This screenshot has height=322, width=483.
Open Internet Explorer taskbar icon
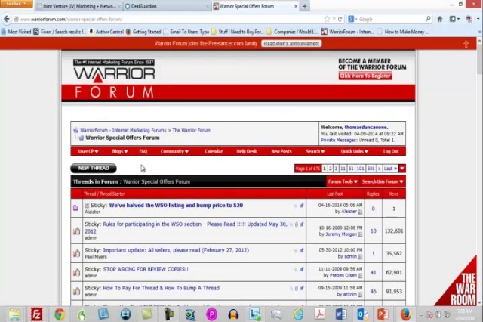tap(298, 314)
